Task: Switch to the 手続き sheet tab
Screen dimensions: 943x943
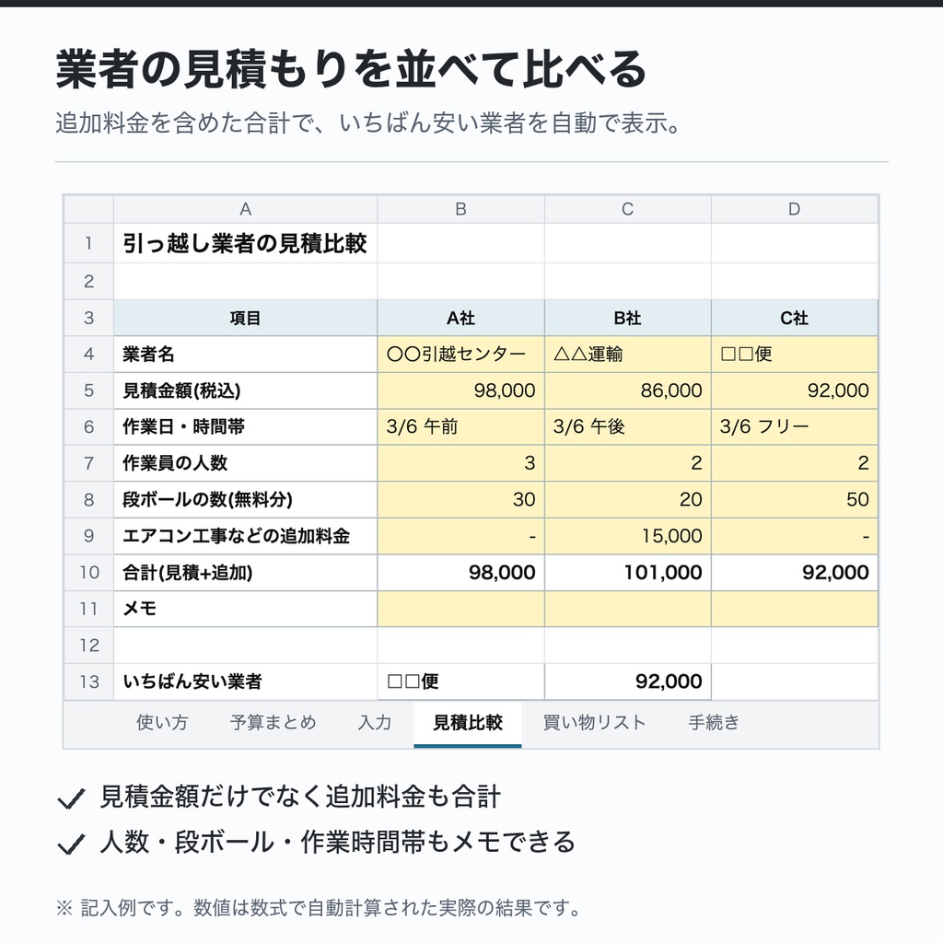Action: pyautogui.click(x=714, y=722)
